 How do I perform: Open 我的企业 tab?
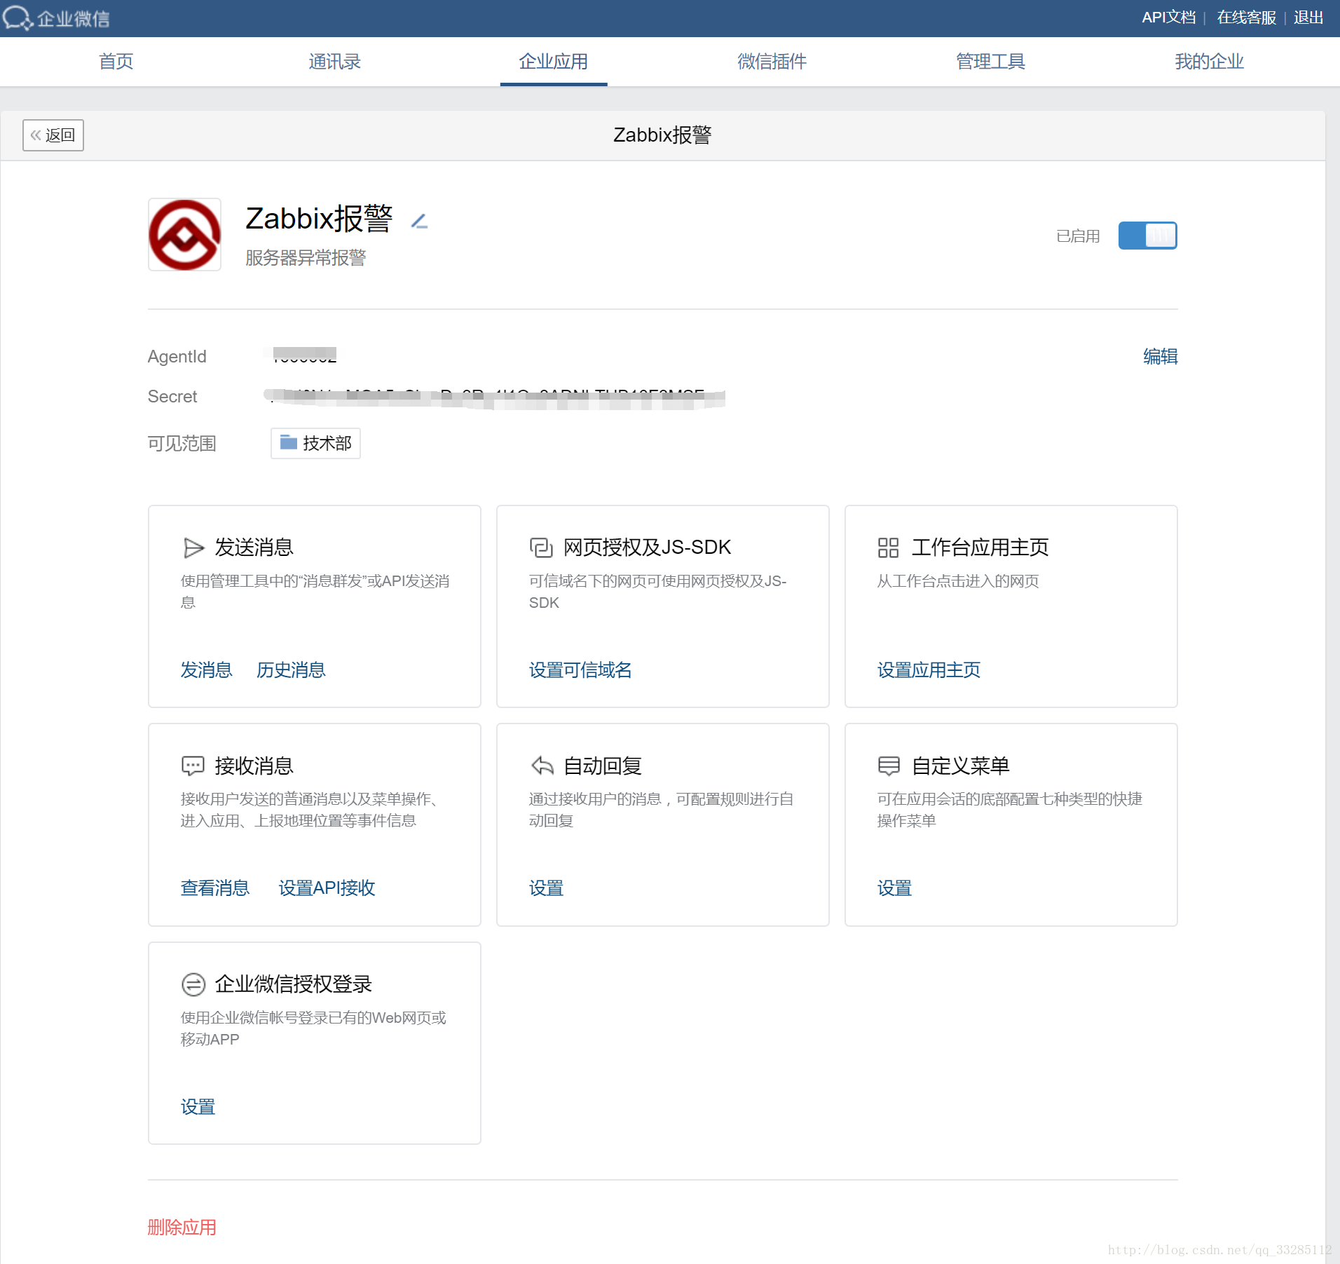click(x=1210, y=62)
